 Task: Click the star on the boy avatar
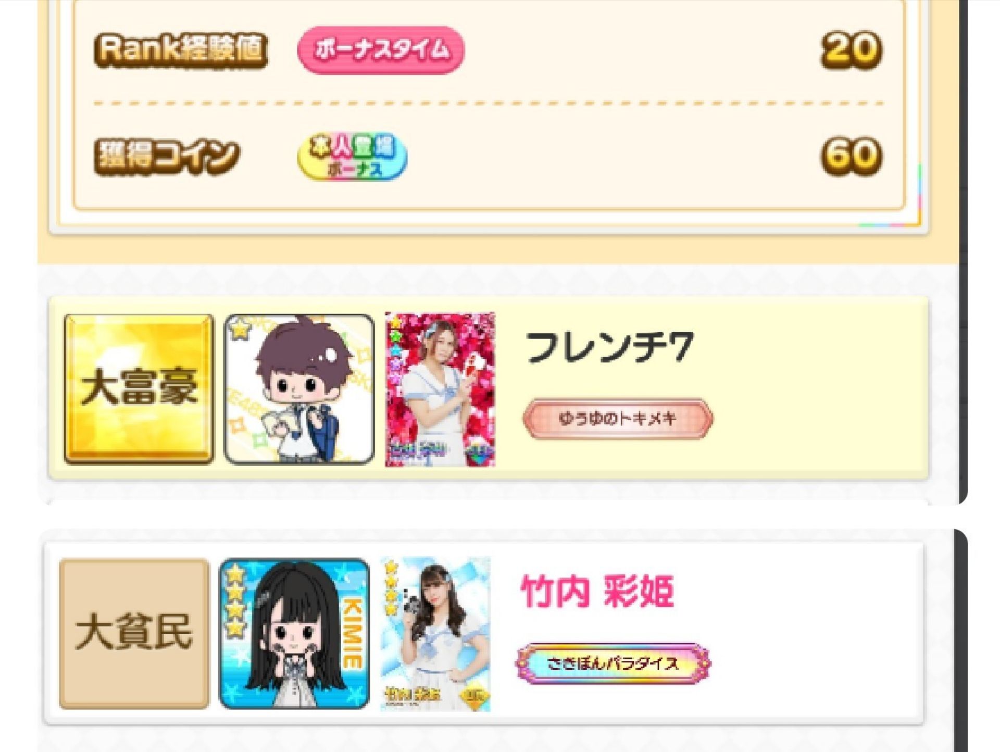[x=239, y=329]
